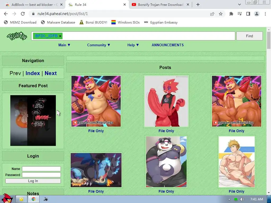Open the Extensions puzzle icon
Screen dimensions: 271x203
click(x=231, y=14)
